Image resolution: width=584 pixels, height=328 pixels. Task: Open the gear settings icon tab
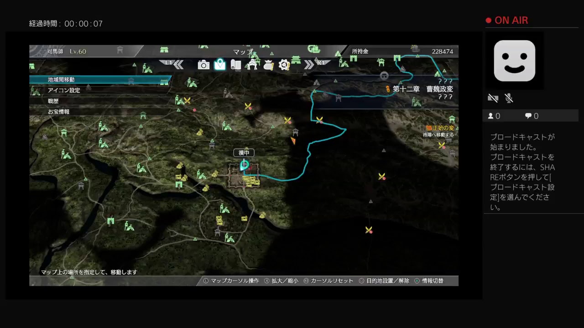click(284, 65)
